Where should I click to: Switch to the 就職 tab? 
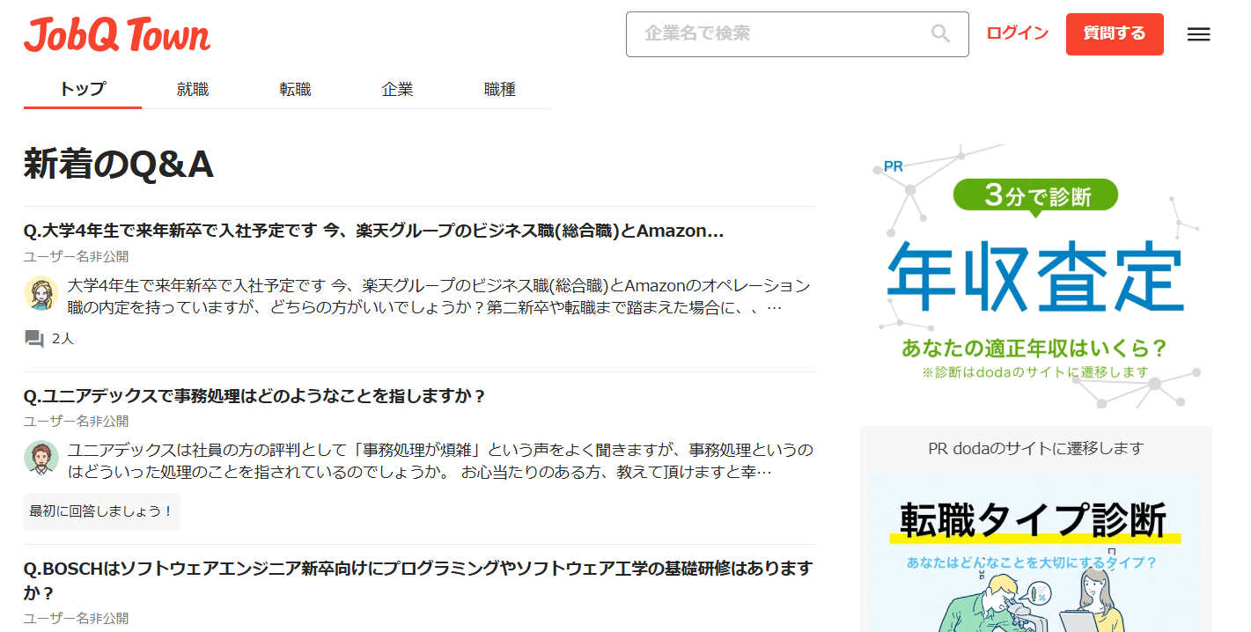(192, 89)
